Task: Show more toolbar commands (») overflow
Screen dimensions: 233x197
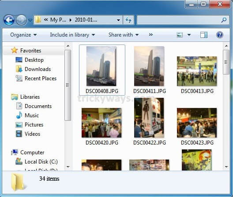Action: [x=150, y=35]
